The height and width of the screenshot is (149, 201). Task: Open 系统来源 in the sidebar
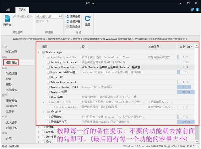pyautogui.click(x=12, y=52)
